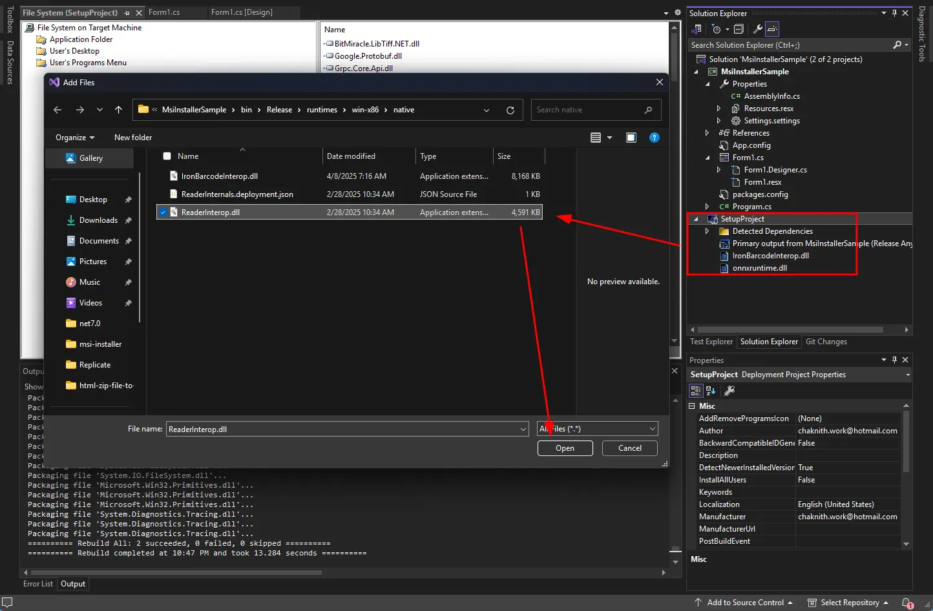Click the Pending Changes Filter clock icon
Image resolution: width=933 pixels, height=611 pixels.
click(716, 29)
